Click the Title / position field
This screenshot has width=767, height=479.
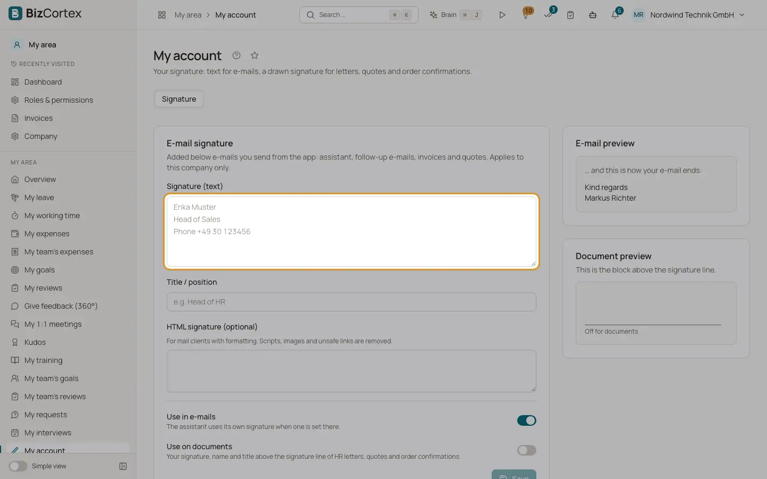352,302
